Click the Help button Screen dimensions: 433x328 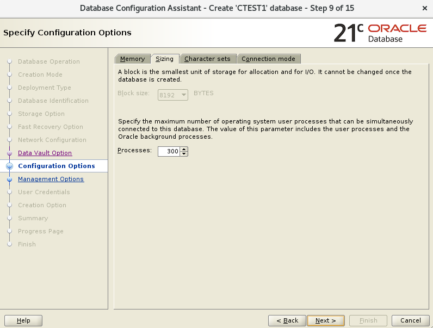click(23, 320)
